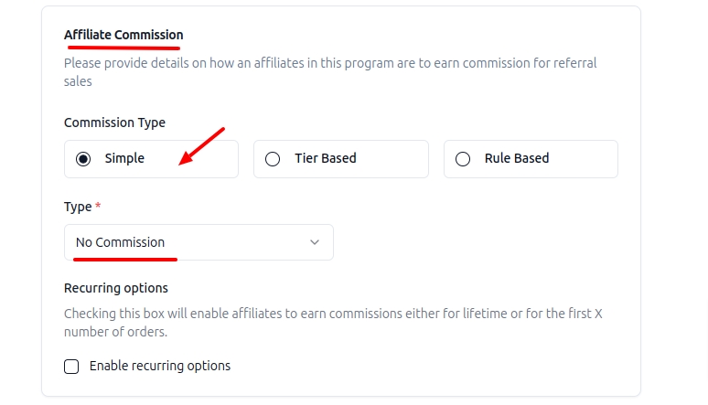Viewport: 708px width, 405px height.
Task: Enable recurring options checkbox
Action: (71, 367)
